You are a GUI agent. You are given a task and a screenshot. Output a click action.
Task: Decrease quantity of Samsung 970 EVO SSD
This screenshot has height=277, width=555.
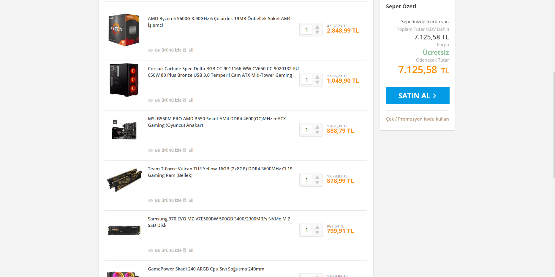pyautogui.click(x=317, y=233)
